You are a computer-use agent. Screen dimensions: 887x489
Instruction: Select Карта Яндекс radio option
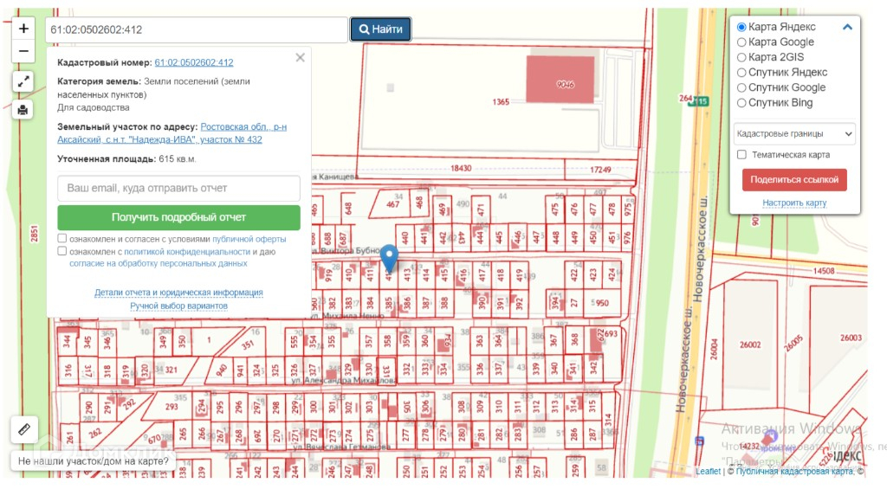pos(741,27)
